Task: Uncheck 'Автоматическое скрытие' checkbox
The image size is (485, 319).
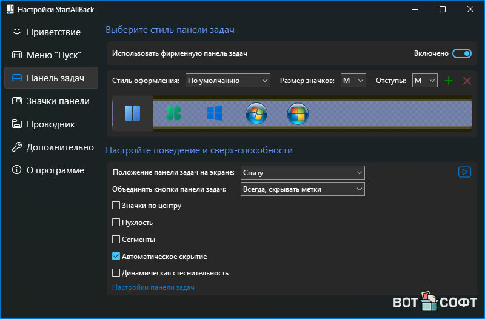Action: click(x=116, y=257)
